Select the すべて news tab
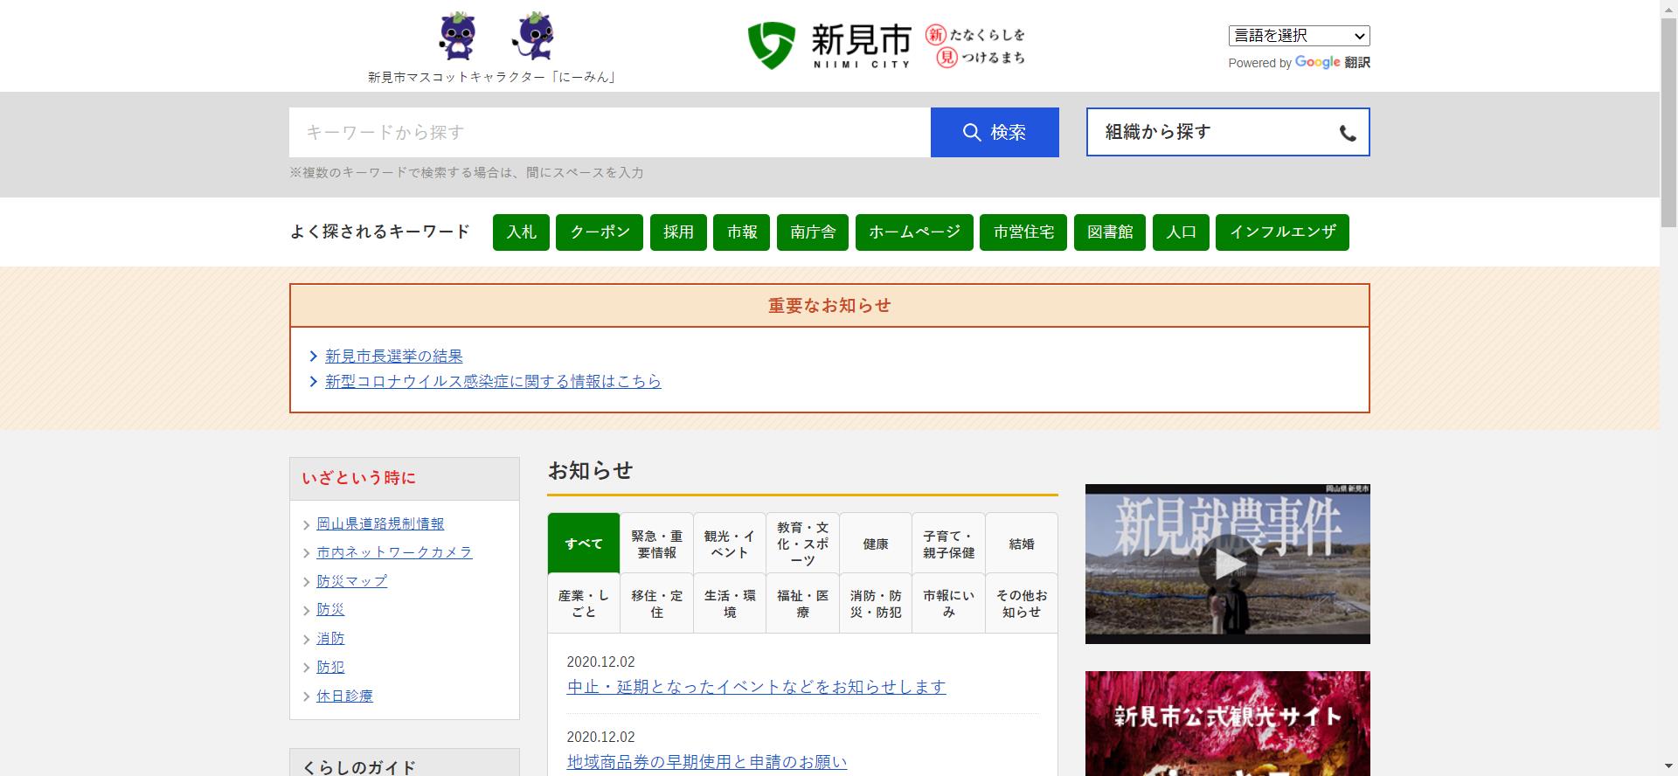1678x776 pixels. 584,544
